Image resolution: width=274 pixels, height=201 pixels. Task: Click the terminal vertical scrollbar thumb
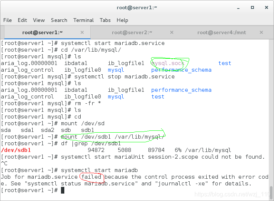tap(271, 192)
